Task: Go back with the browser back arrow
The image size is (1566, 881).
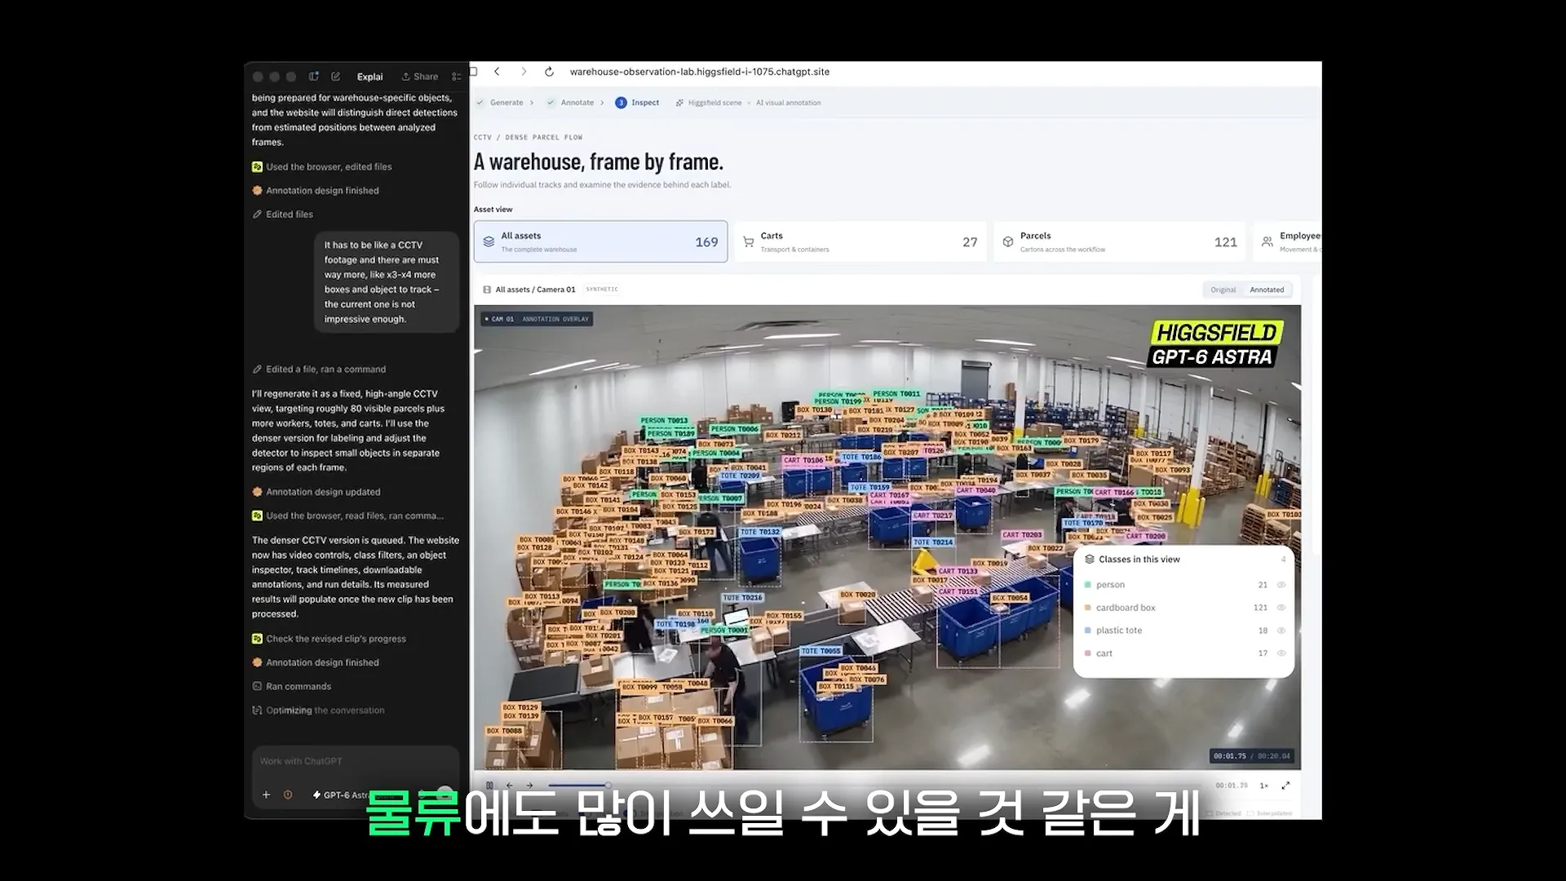Action: (497, 72)
